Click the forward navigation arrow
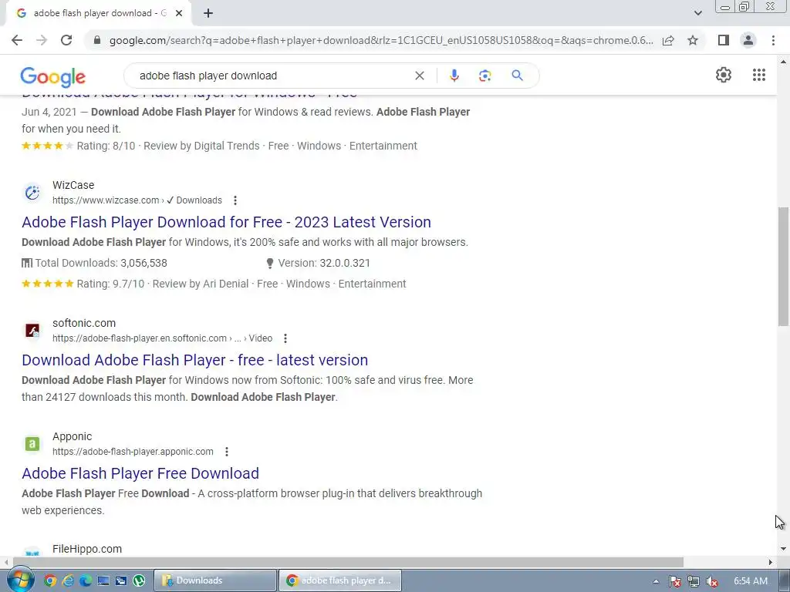 pos(42,40)
